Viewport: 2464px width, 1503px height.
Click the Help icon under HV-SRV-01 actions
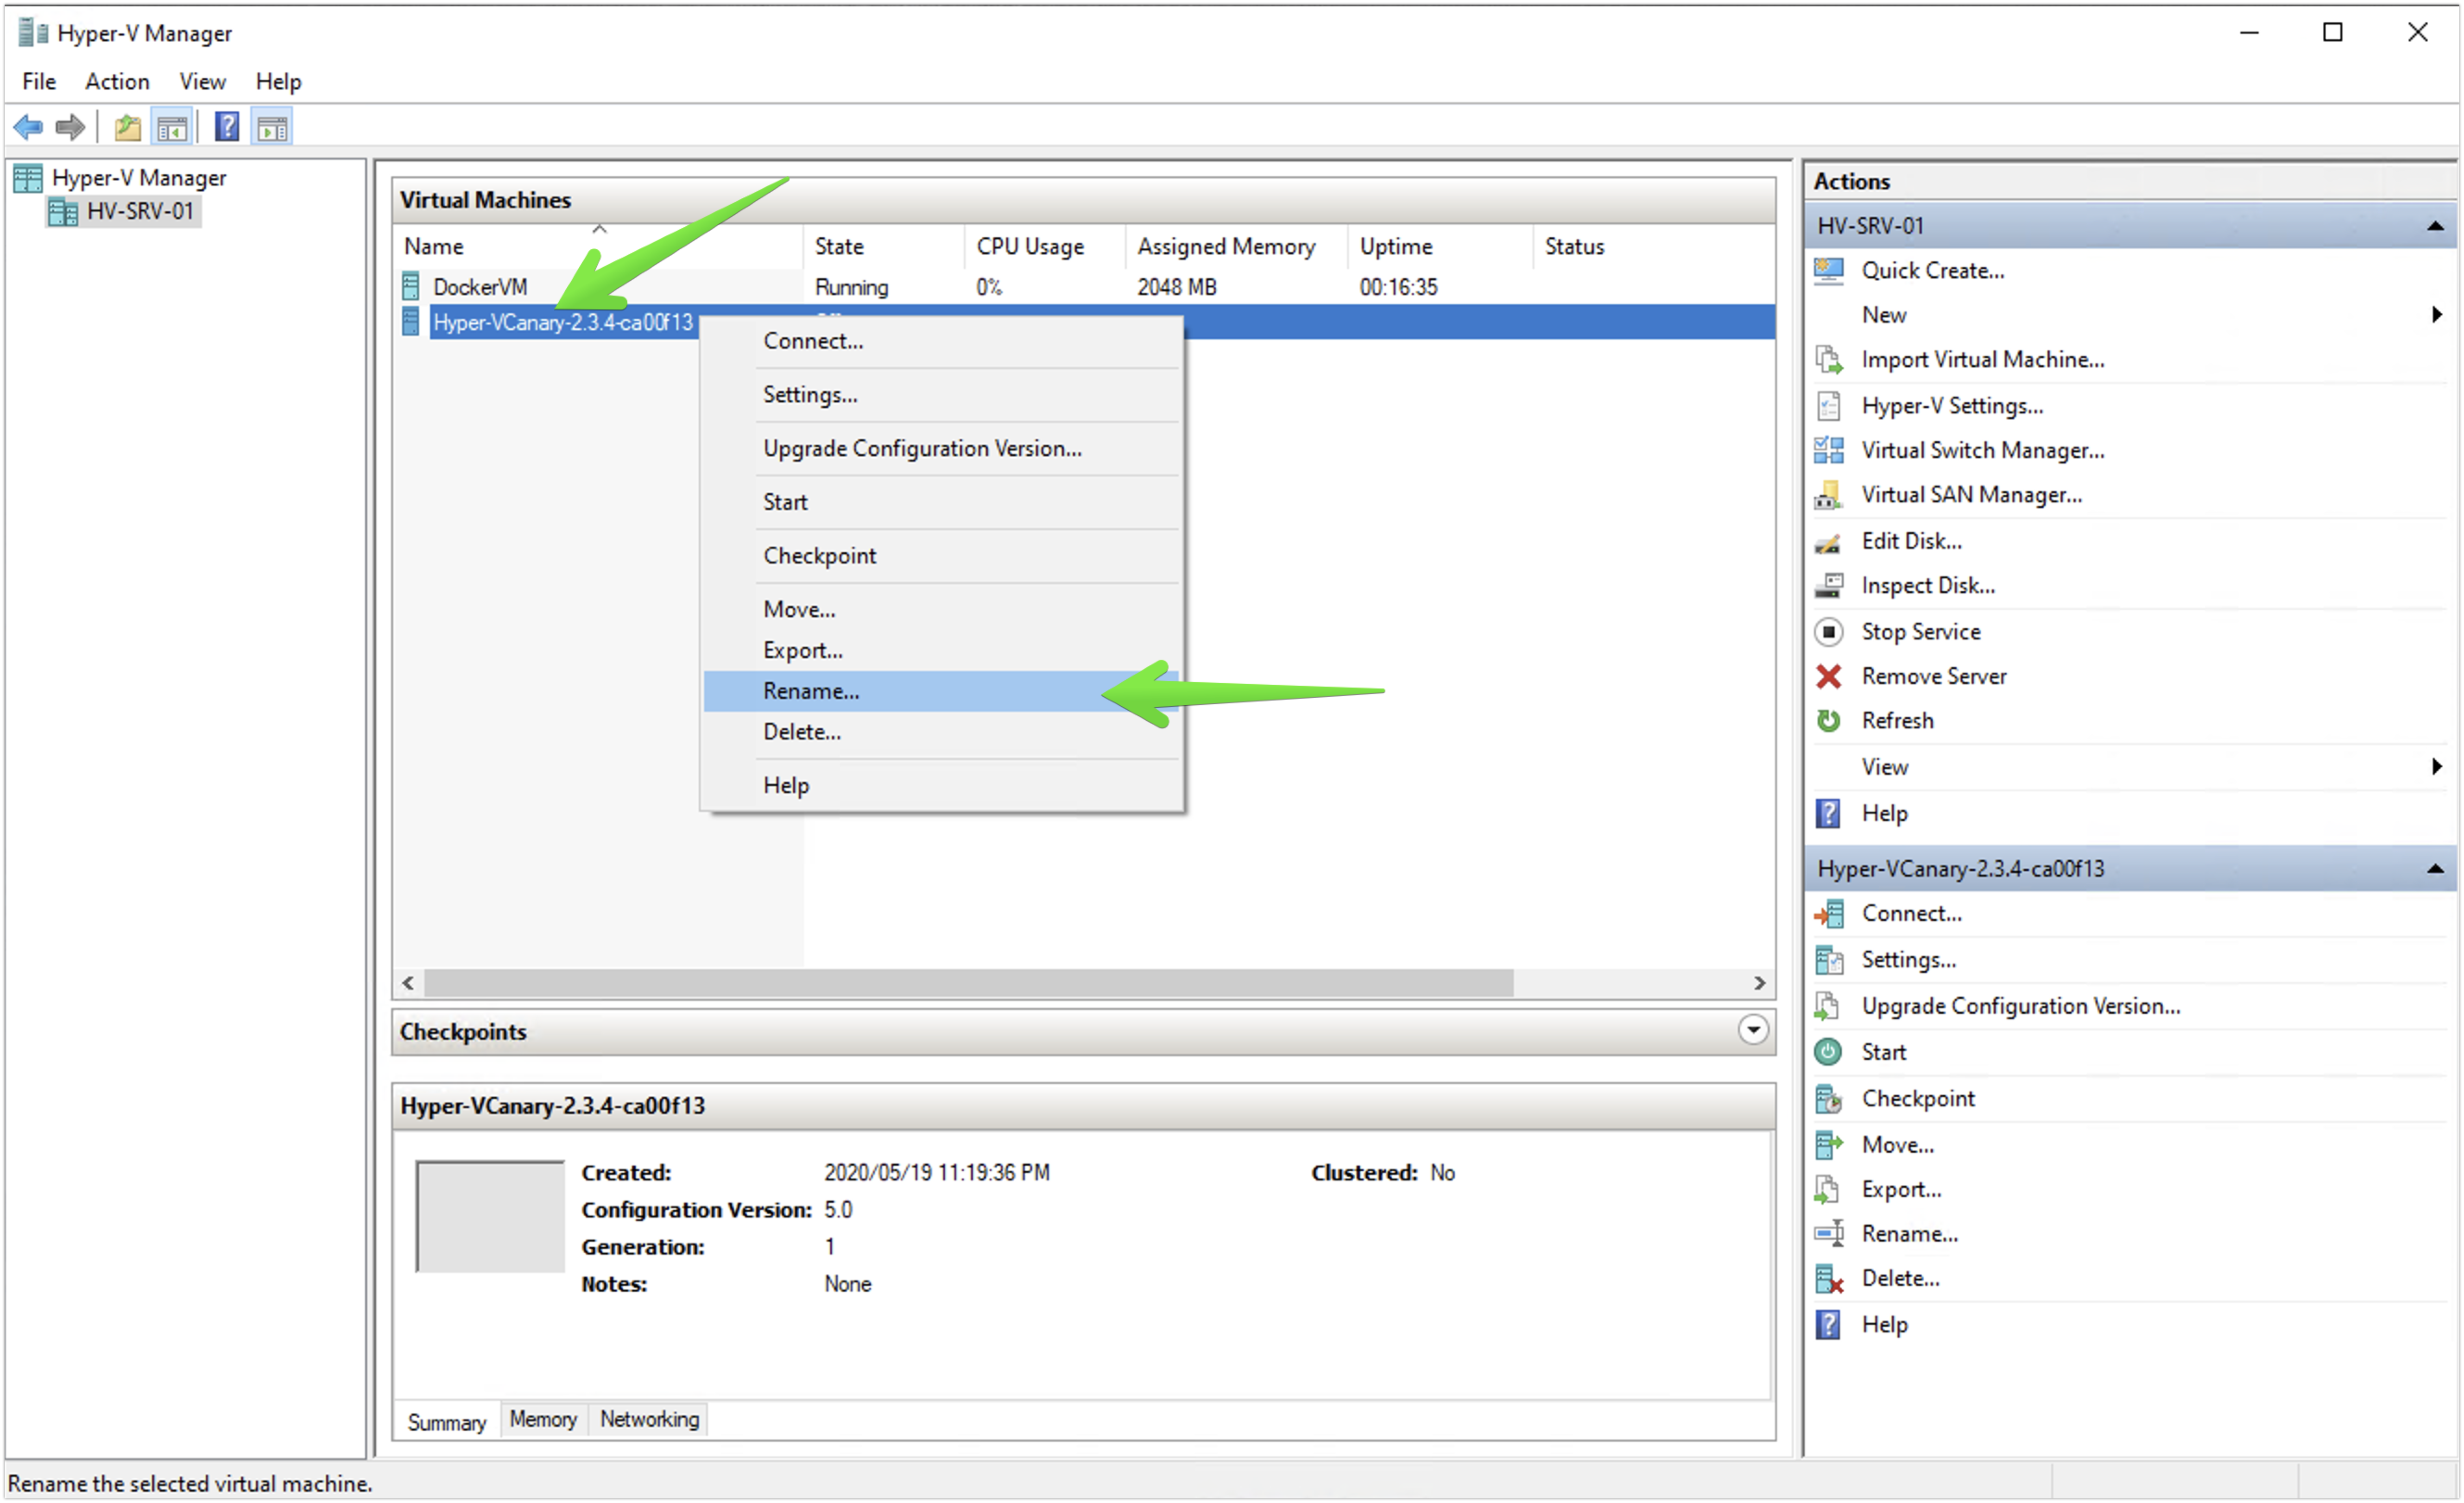click(x=1829, y=814)
